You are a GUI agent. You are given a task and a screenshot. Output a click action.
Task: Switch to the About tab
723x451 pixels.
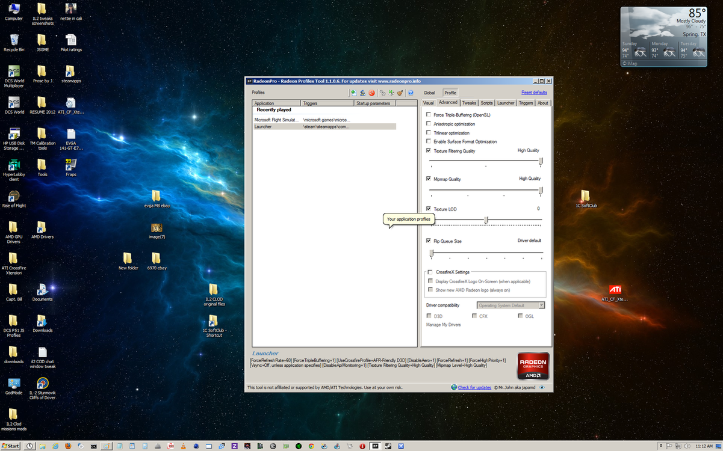click(543, 103)
